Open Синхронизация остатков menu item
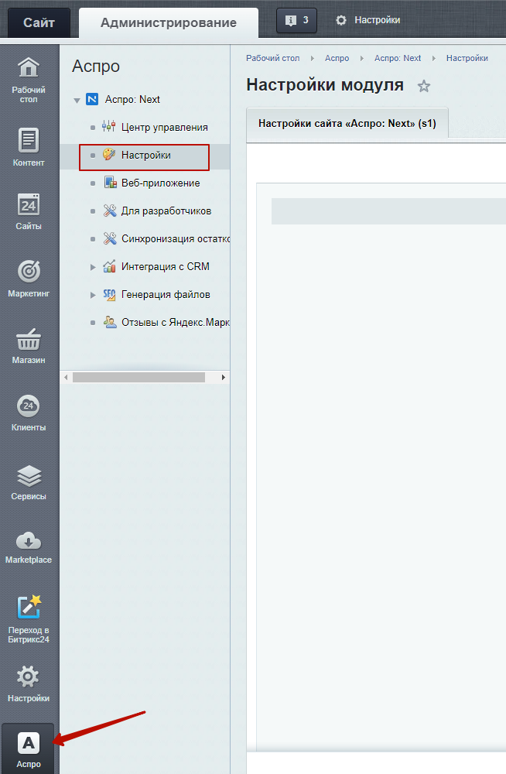 point(176,239)
